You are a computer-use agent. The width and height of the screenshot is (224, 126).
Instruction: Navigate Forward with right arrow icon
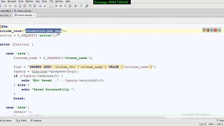click(45, 6)
